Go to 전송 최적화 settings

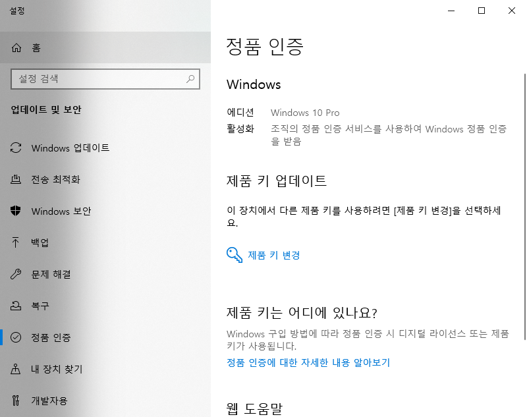[105, 179]
